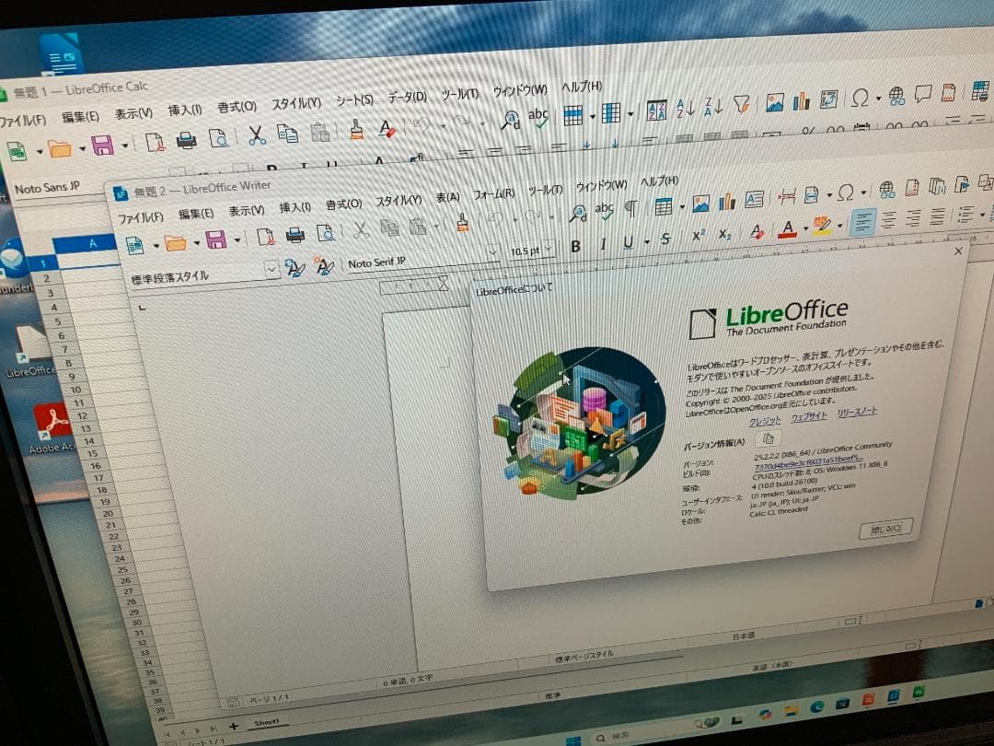The width and height of the screenshot is (994, 746).
Task: Open the データ(D) menu in Calc
Action: [406, 98]
